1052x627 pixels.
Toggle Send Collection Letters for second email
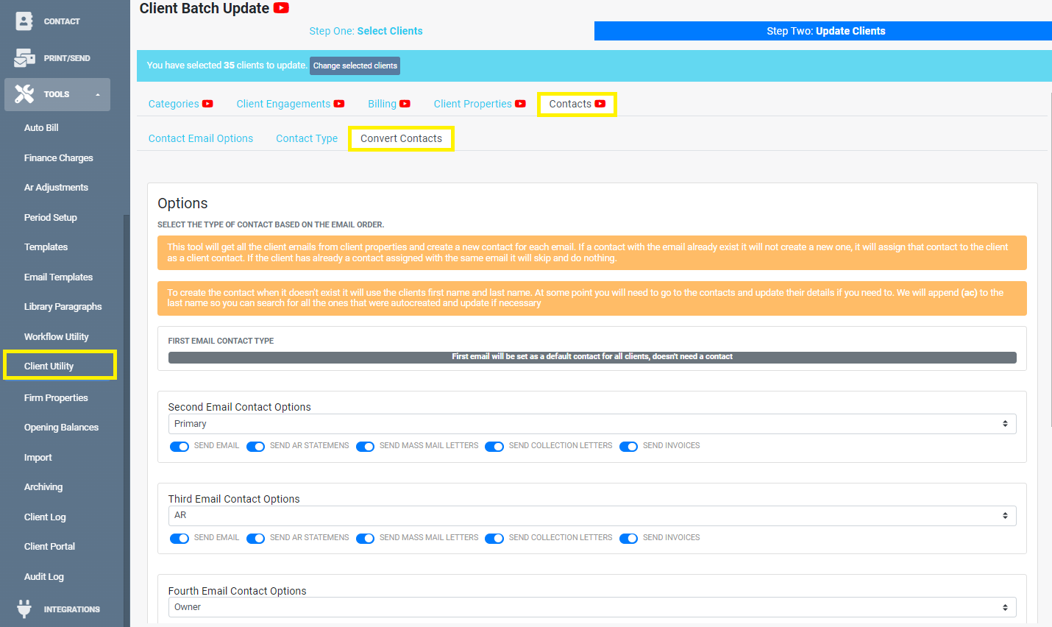494,447
